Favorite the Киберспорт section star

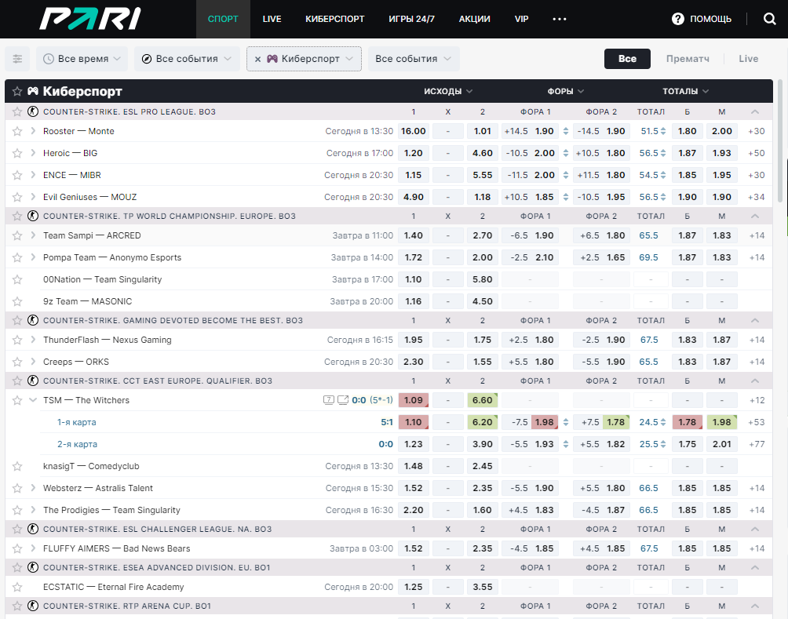(17, 91)
